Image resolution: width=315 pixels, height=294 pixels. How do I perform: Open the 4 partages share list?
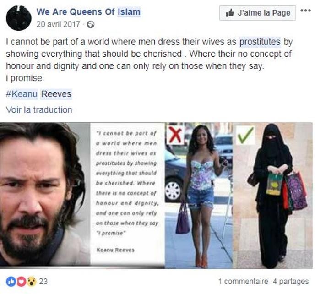(291, 281)
